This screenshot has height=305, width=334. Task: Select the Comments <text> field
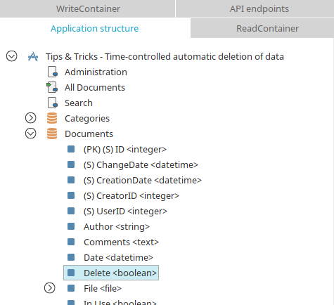point(121,242)
